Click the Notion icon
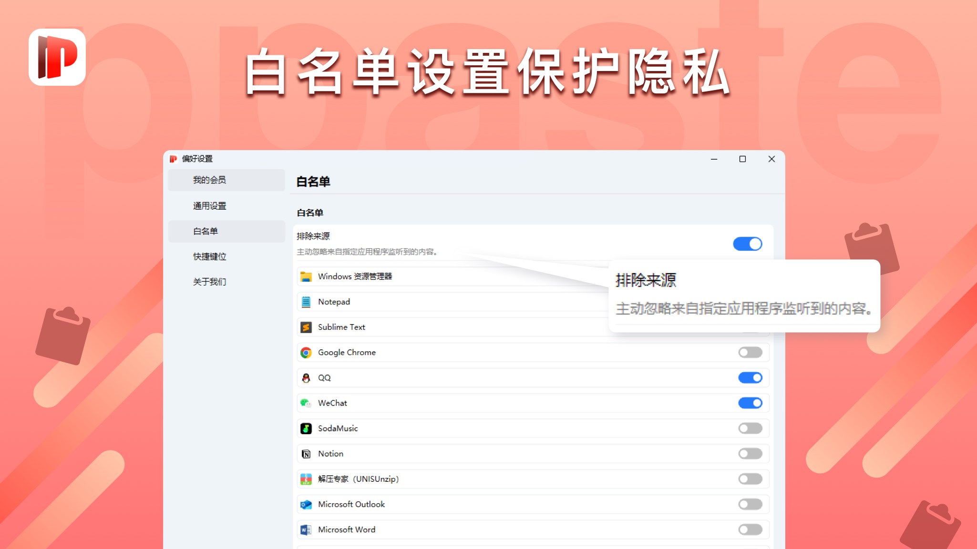The height and width of the screenshot is (549, 977). tap(306, 454)
